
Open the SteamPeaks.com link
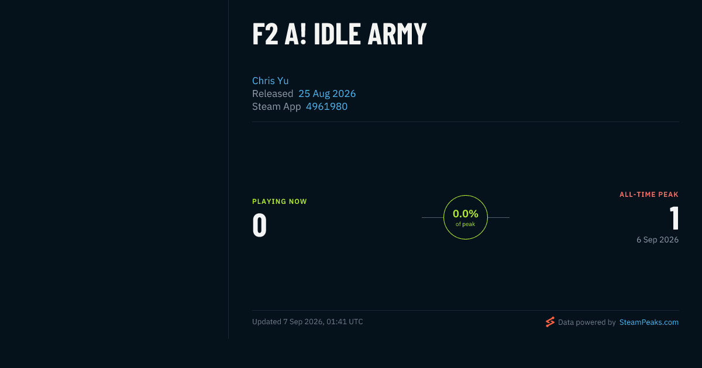(649, 322)
